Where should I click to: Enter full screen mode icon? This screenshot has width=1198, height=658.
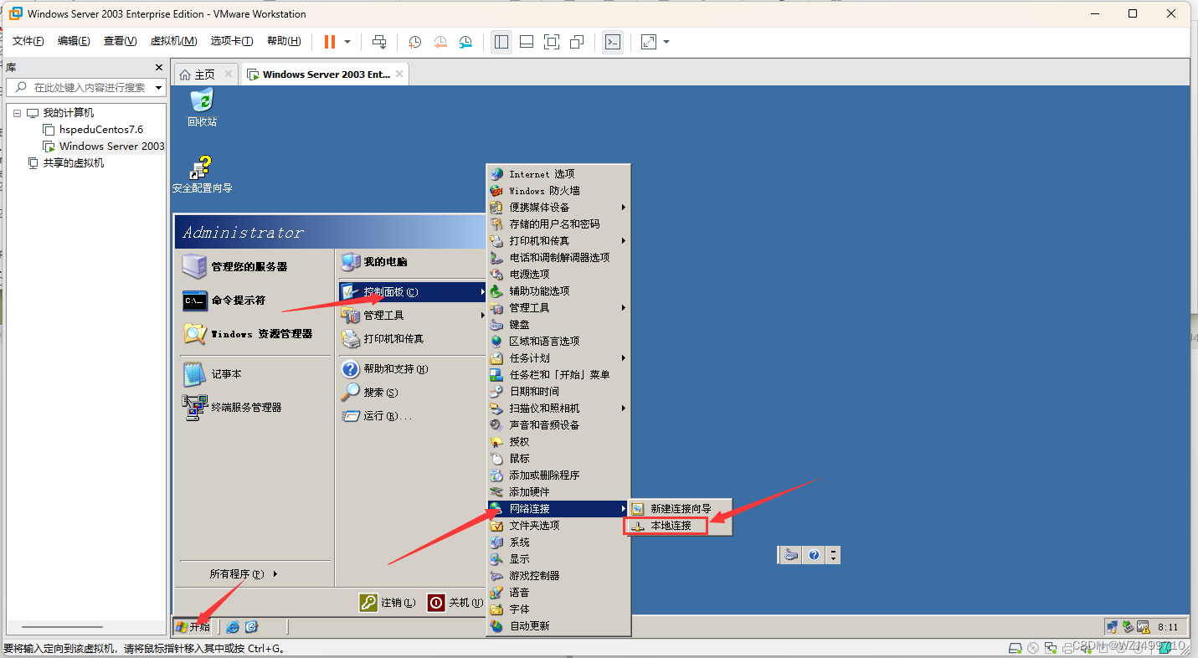[552, 41]
